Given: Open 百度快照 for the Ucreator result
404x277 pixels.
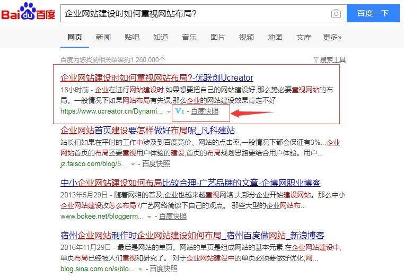Looking at the screenshot, I should coord(205,111).
